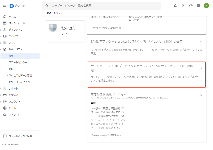Click the アカウント label in sidebar

click(x=15, y=102)
